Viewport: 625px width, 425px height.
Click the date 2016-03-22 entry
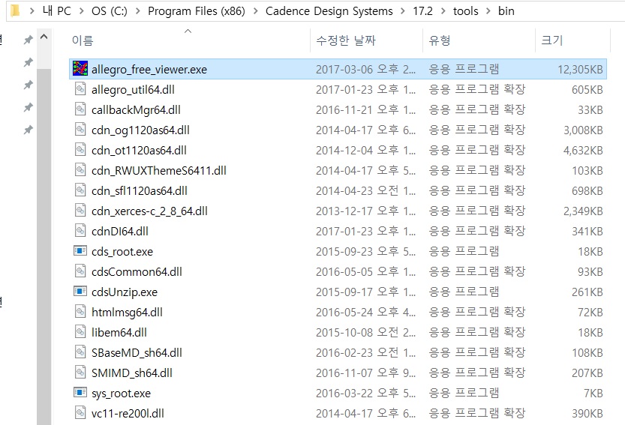point(366,394)
